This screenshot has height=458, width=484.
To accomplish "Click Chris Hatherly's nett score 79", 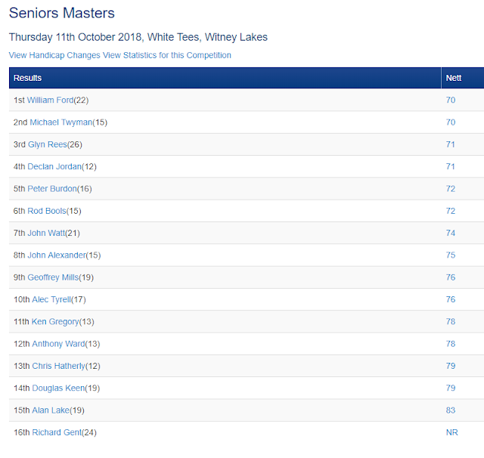I will point(451,366).
